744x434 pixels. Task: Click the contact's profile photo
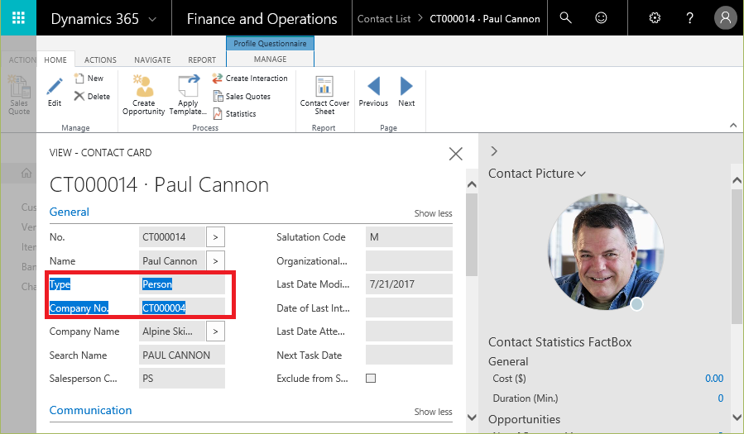point(606,251)
